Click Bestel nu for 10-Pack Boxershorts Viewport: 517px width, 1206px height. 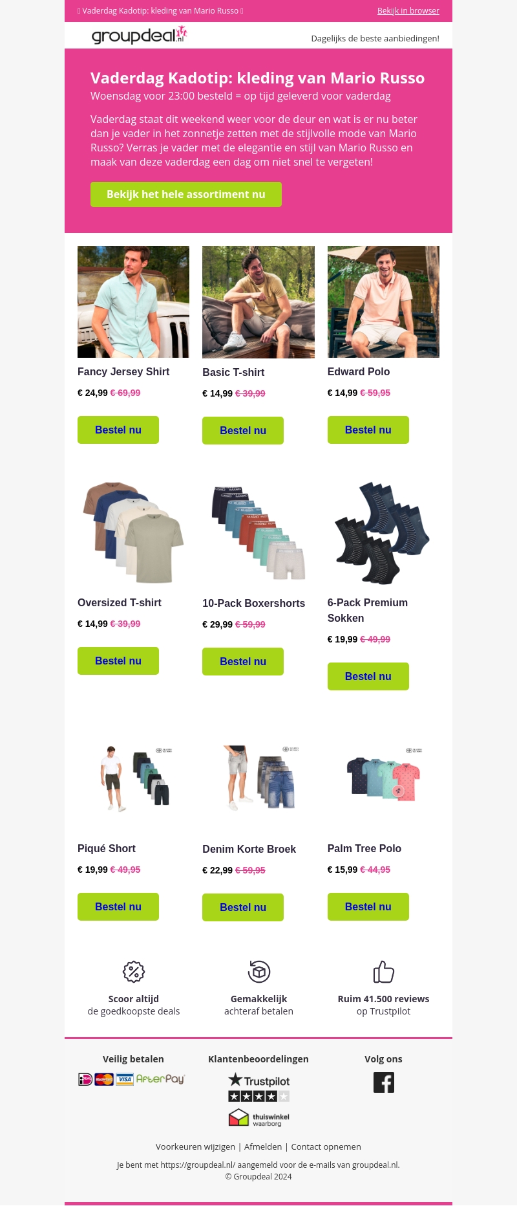click(x=243, y=661)
